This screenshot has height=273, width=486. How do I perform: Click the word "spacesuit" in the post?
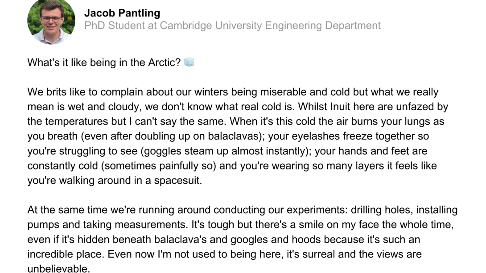[x=177, y=181]
